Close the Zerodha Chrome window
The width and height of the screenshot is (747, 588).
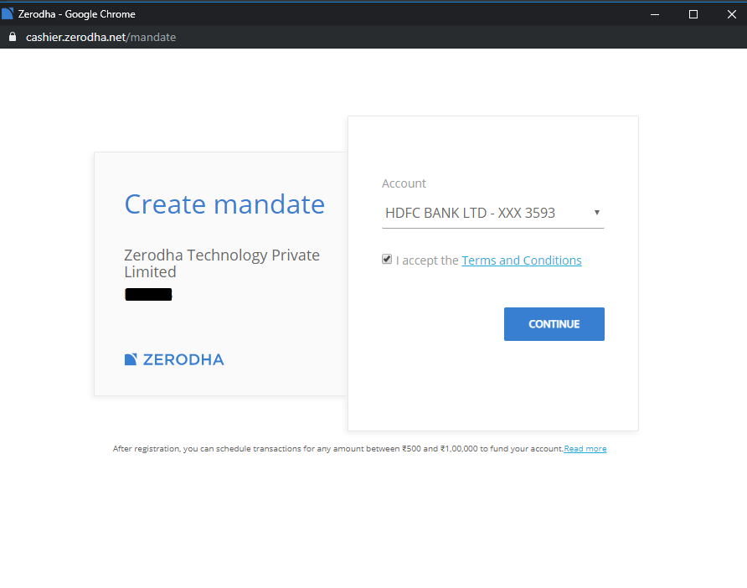pyautogui.click(x=732, y=14)
